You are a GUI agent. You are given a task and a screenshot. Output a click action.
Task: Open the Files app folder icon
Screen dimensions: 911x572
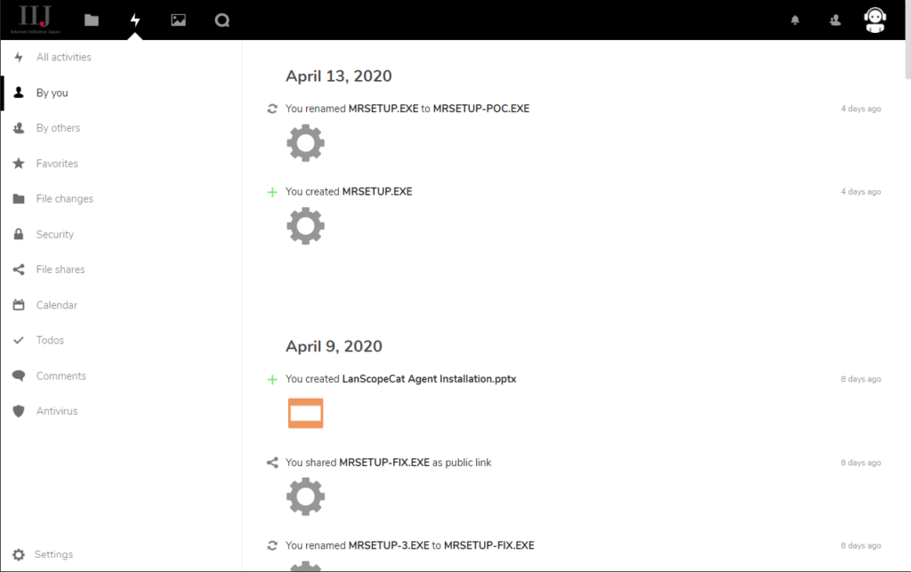click(92, 20)
